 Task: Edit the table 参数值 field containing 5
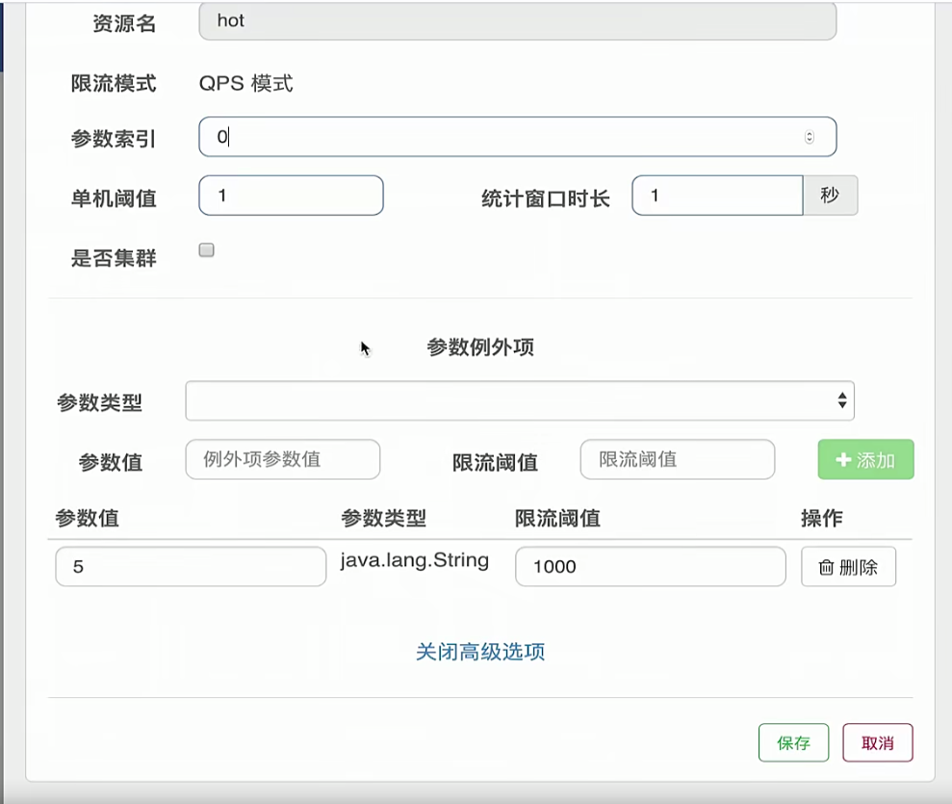tap(191, 567)
